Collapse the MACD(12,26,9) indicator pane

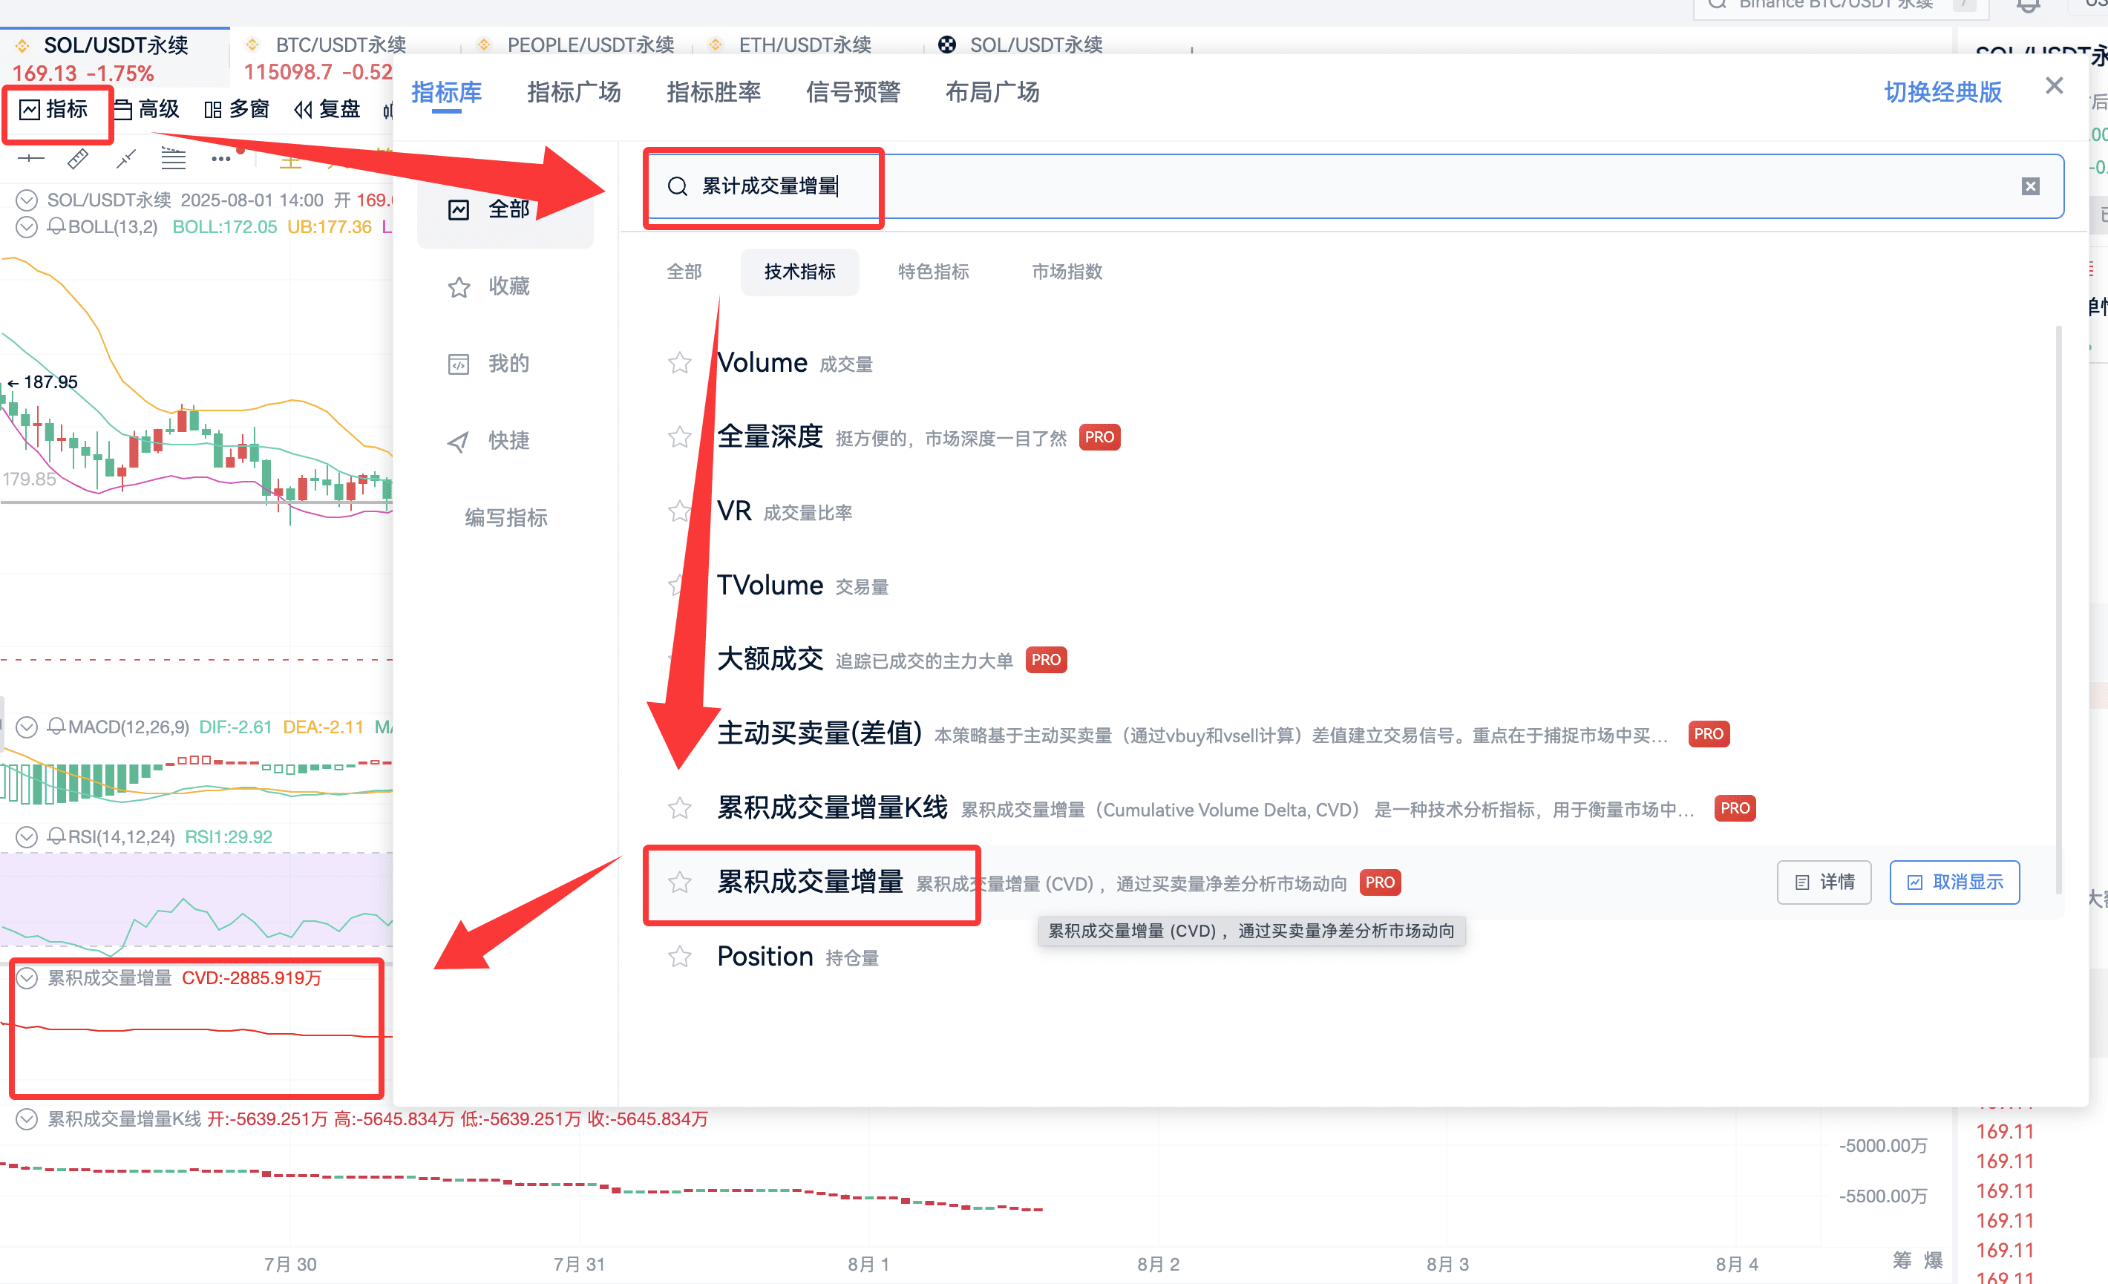(x=27, y=727)
